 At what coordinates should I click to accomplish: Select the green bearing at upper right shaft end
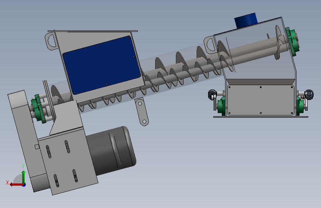(x=293, y=41)
